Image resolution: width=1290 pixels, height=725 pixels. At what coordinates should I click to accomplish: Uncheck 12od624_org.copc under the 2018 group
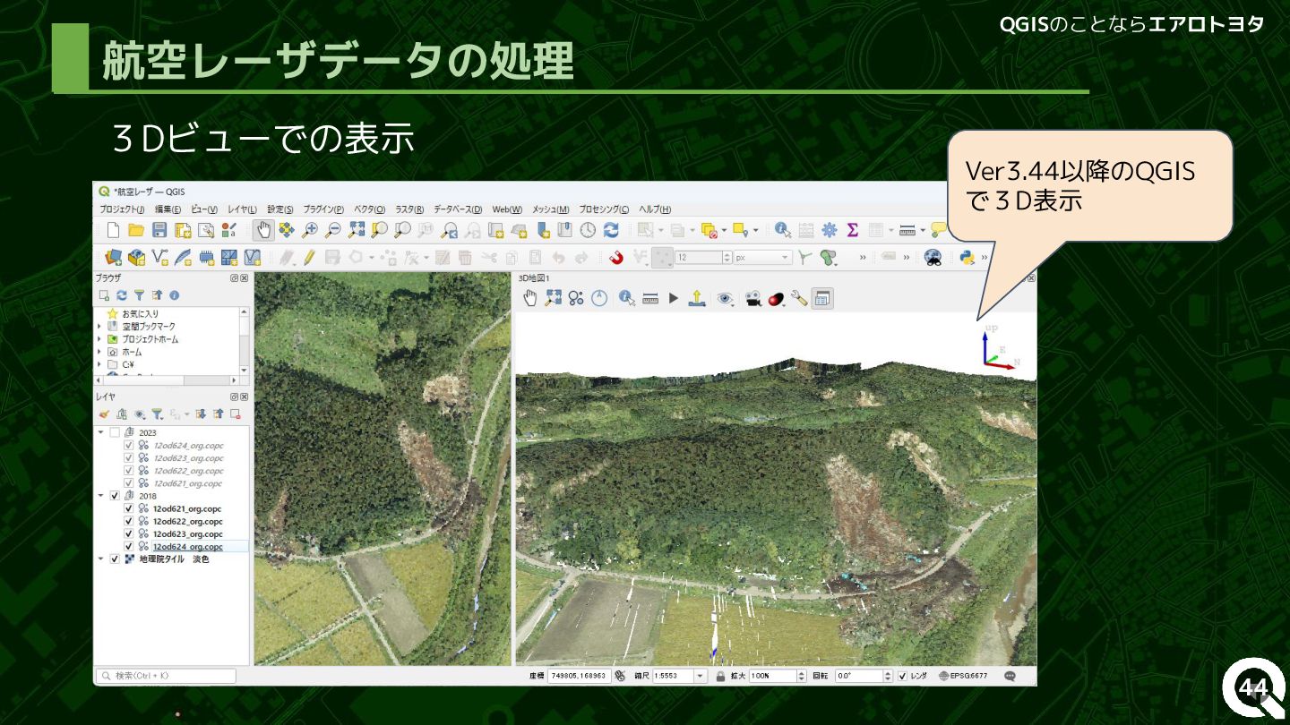click(x=128, y=546)
